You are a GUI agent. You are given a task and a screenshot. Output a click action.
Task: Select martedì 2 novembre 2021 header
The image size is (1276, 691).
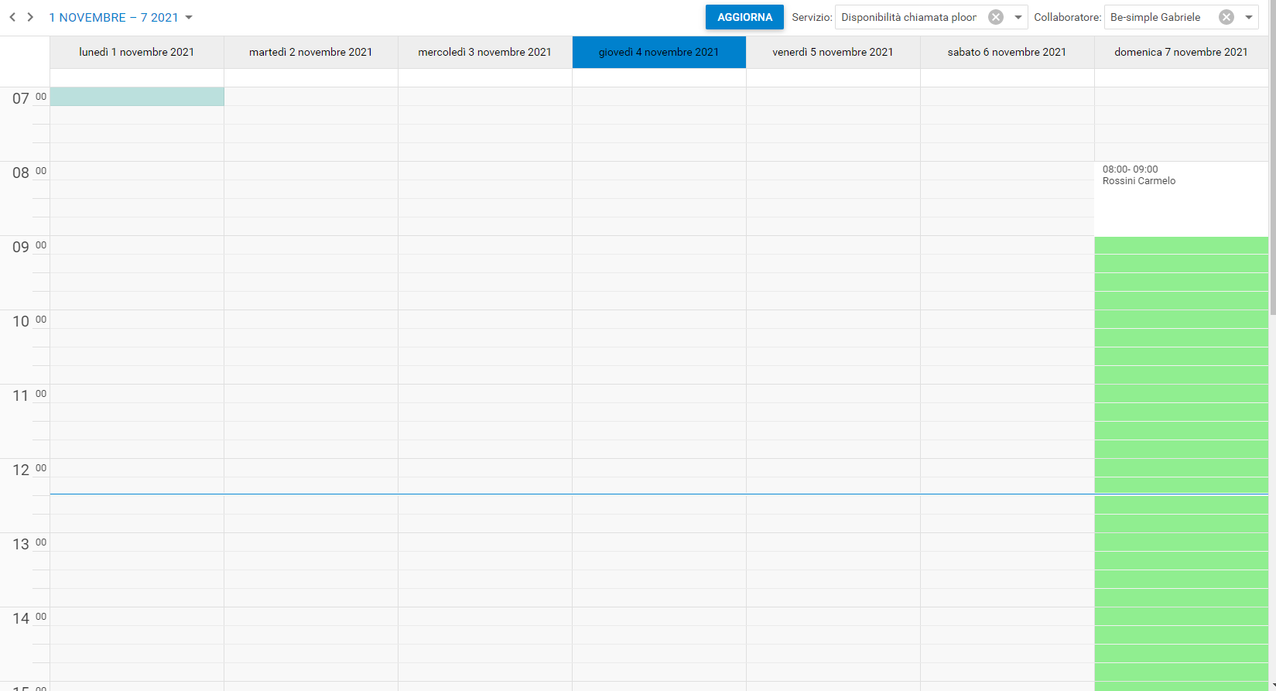311,52
